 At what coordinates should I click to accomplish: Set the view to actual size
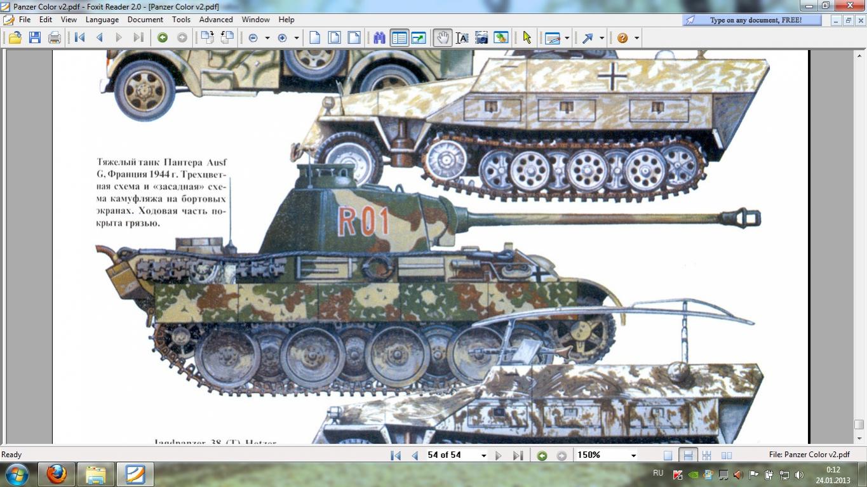coord(314,37)
